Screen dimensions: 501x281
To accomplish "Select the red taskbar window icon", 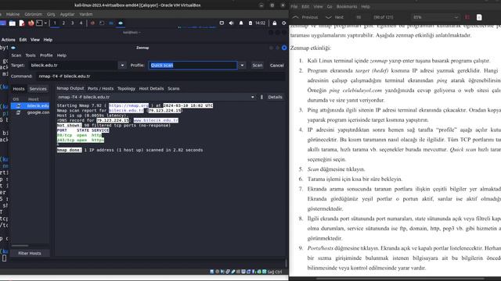I will (92, 23).
